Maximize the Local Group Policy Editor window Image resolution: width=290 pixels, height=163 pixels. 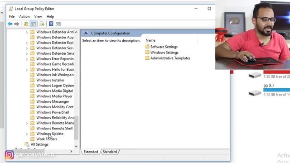pos(209,9)
